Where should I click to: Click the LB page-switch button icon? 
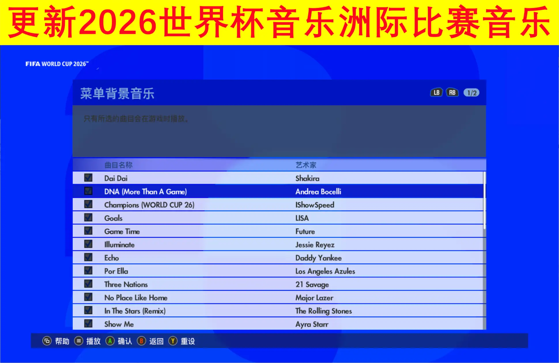point(436,92)
